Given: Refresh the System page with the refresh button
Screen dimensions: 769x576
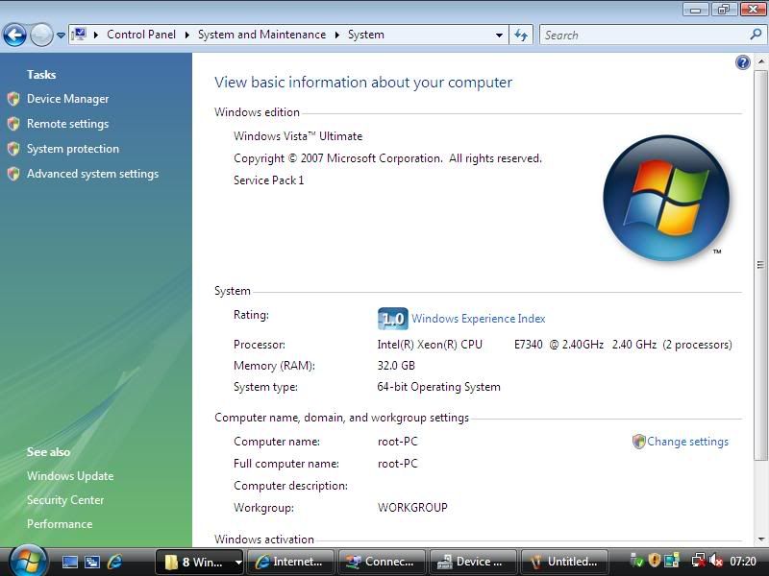Looking at the screenshot, I should tap(521, 35).
